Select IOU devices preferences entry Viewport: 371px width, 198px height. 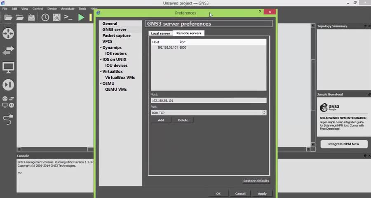click(116, 65)
